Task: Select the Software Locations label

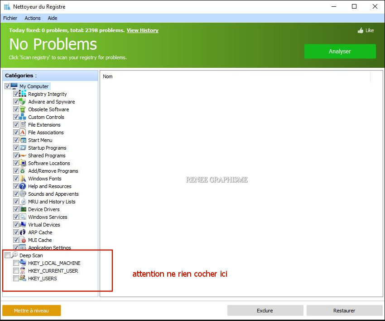Action: pyautogui.click(x=49, y=163)
